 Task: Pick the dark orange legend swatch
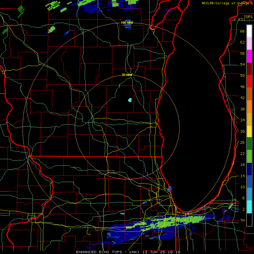(249, 94)
